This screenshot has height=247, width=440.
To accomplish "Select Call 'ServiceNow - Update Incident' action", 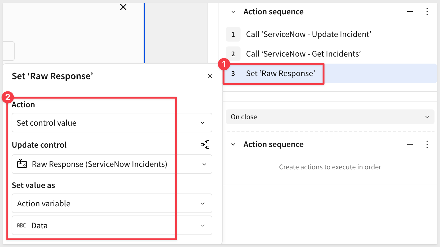I will (x=308, y=34).
